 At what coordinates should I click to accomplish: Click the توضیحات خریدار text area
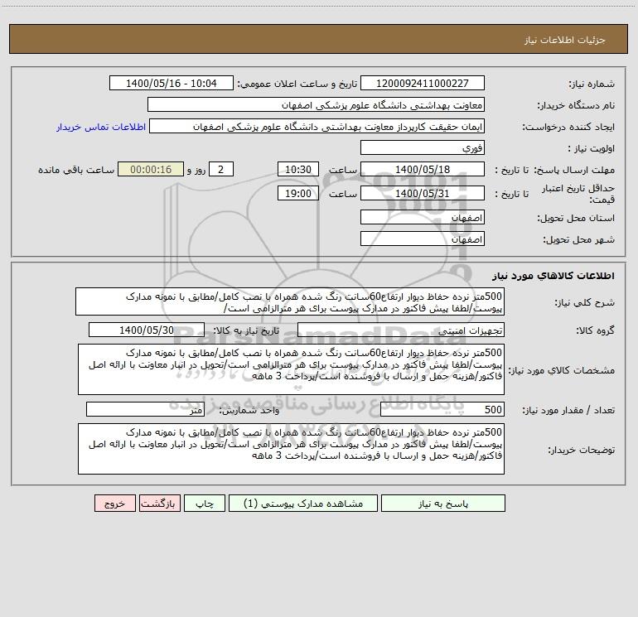point(291,449)
